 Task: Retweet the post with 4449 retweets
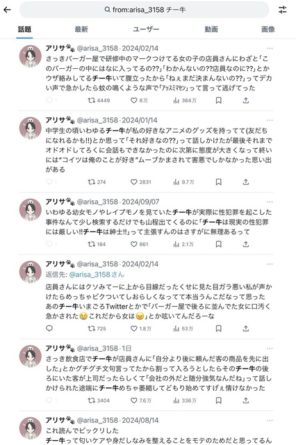(99, 100)
